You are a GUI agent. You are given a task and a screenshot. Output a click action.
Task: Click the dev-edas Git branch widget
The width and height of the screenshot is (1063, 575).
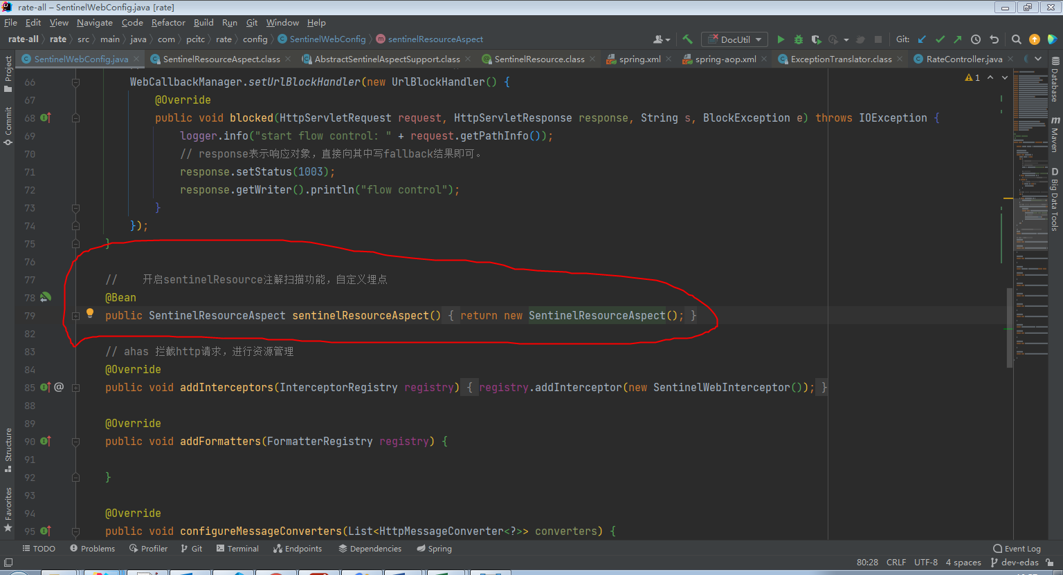(x=1014, y=563)
